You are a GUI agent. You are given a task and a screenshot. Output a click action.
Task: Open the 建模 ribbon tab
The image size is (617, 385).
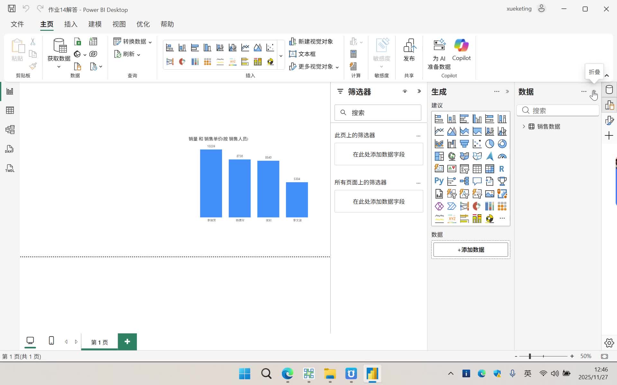click(x=95, y=24)
